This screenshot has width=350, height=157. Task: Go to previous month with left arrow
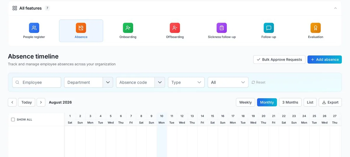pyautogui.click(x=12, y=102)
